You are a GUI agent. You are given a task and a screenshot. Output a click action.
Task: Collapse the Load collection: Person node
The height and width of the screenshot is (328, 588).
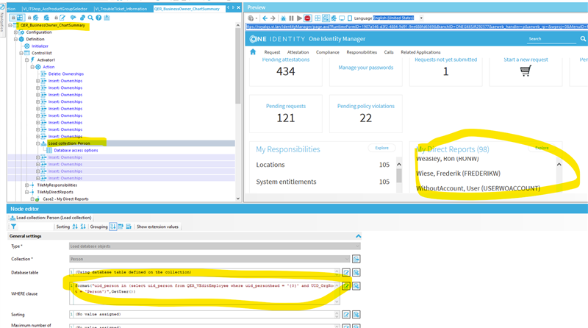38,143
